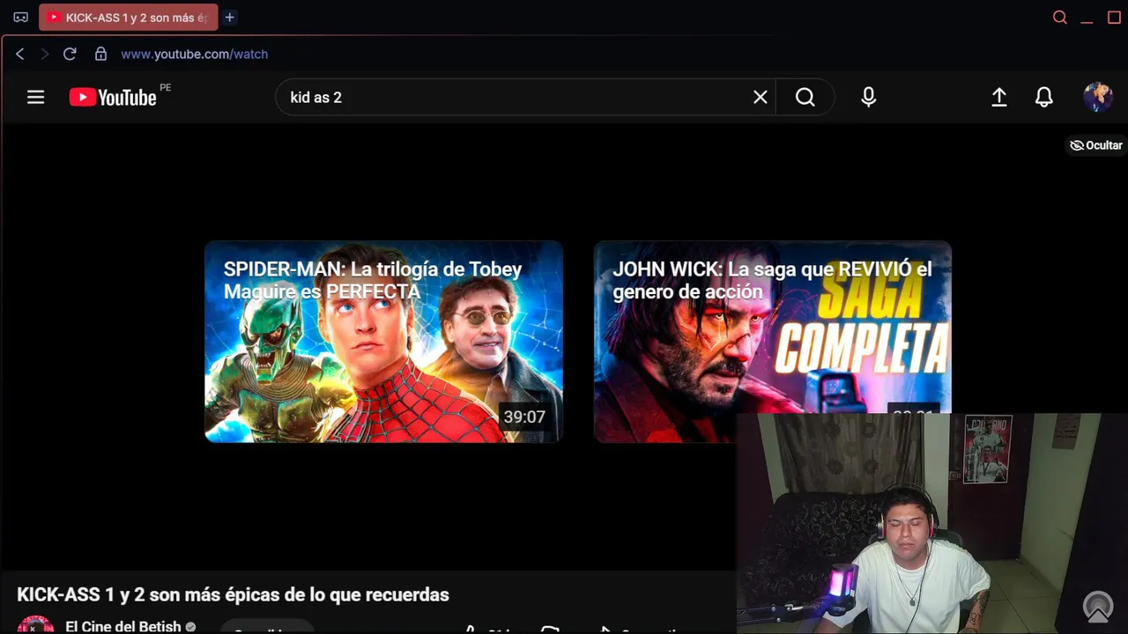Go to the YouTube home logo
The width and height of the screenshot is (1128, 634).
coord(114,98)
